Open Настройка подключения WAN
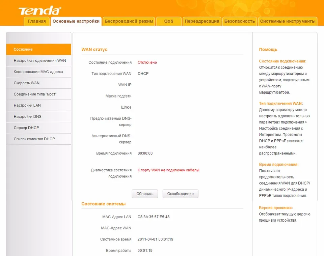The height and width of the screenshot is (256, 324). click(x=38, y=60)
